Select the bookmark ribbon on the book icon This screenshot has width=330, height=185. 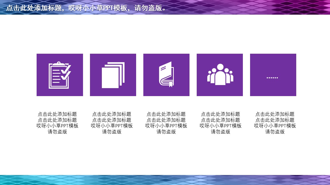tap(170, 85)
